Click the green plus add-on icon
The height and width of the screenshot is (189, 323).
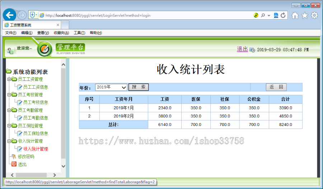[x=256, y=15]
